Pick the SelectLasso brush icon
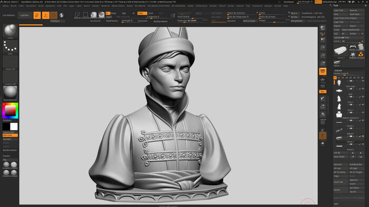This screenshot has width=369, height=207. 77,15
